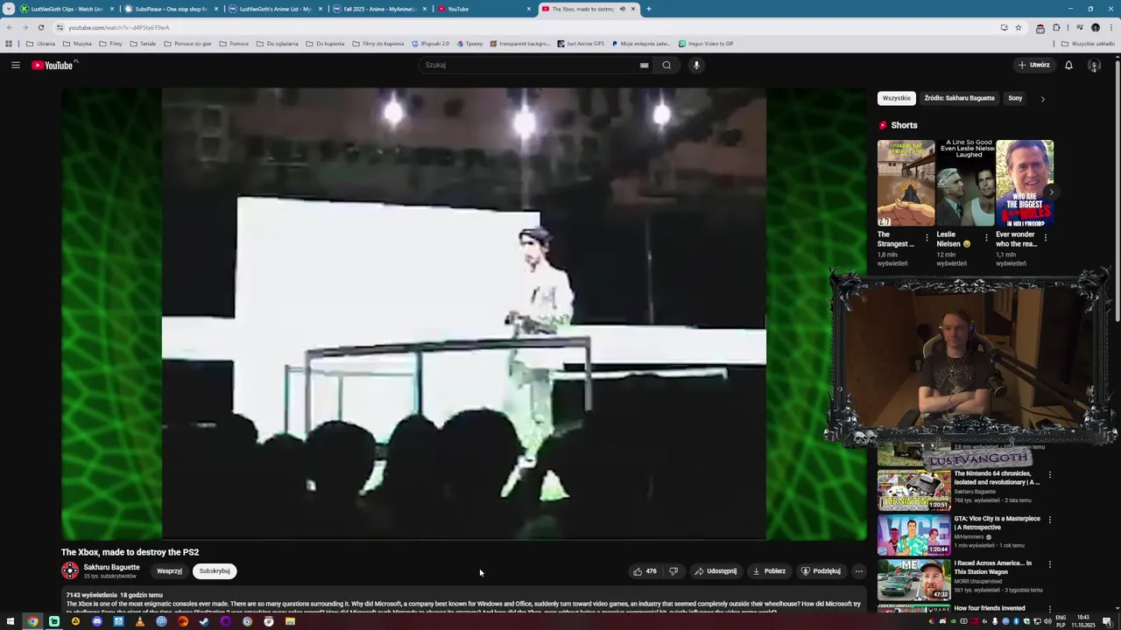Select the Sony filter chip
The width and height of the screenshot is (1121, 630).
tap(1015, 98)
